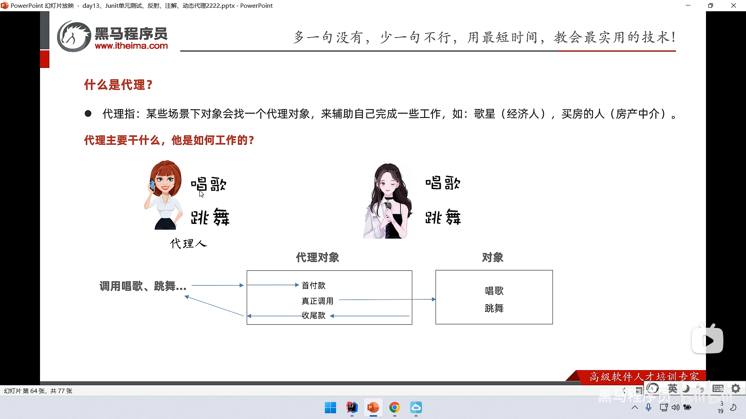Toggle IME language mode 英 button

click(673, 388)
